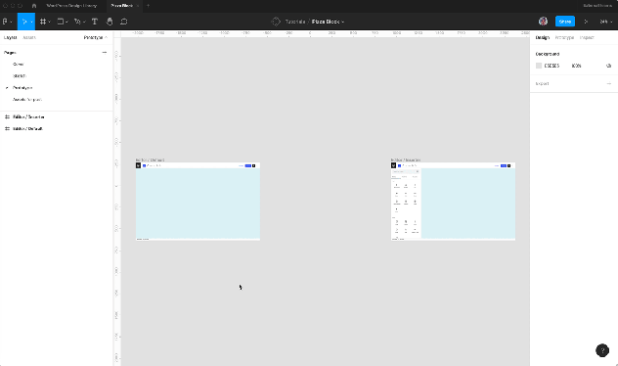Select the Text tool

(95, 22)
